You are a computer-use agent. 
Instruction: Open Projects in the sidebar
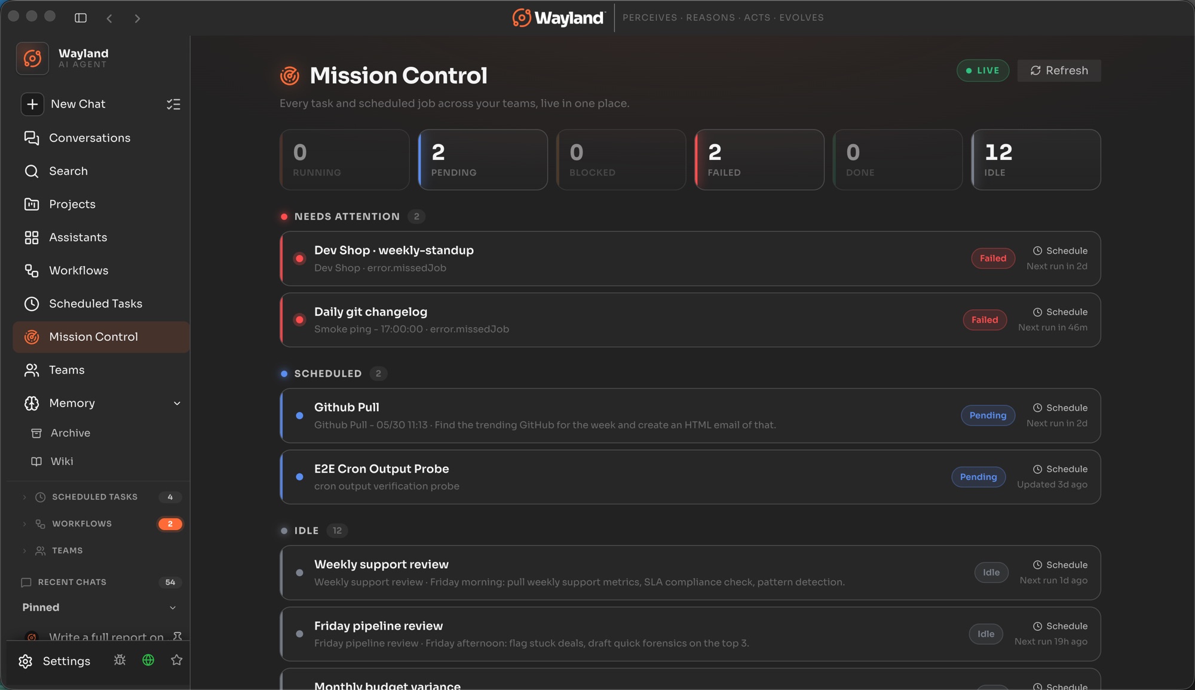100,204
